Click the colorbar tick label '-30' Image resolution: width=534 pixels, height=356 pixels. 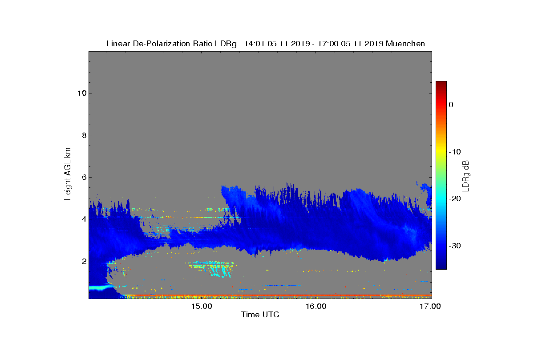click(454, 246)
